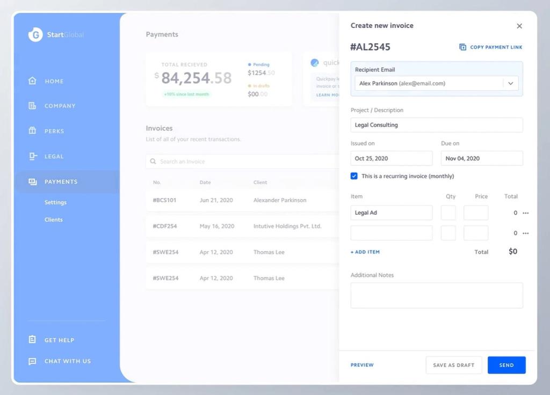The width and height of the screenshot is (550, 395).
Task: Click the Save as Draft button
Action: pyautogui.click(x=454, y=365)
